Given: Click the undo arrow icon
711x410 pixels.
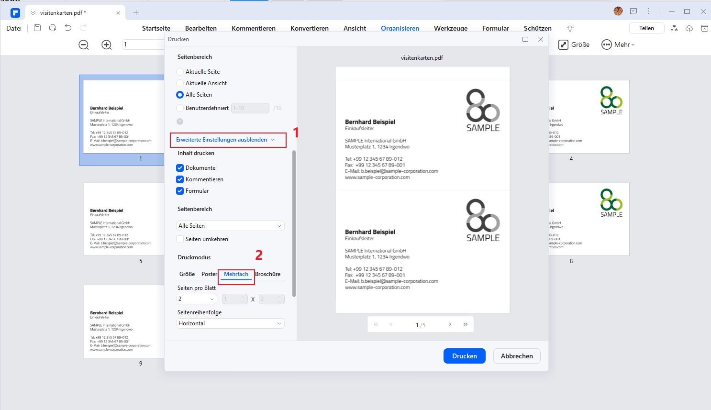Looking at the screenshot, I should [68, 28].
